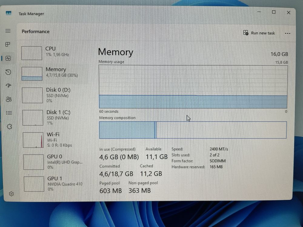
Task: Select Disk 1 (C:) in the list
Action: (55, 117)
